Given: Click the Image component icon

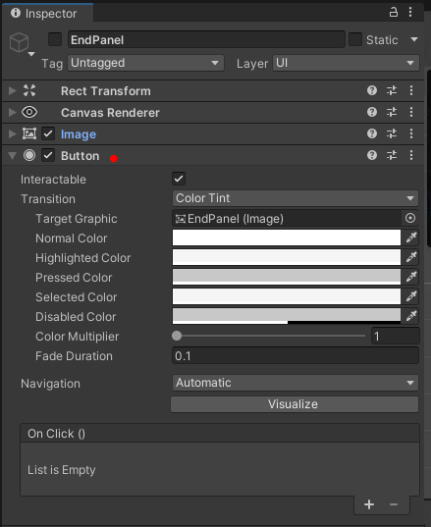Looking at the screenshot, I should tap(29, 133).
